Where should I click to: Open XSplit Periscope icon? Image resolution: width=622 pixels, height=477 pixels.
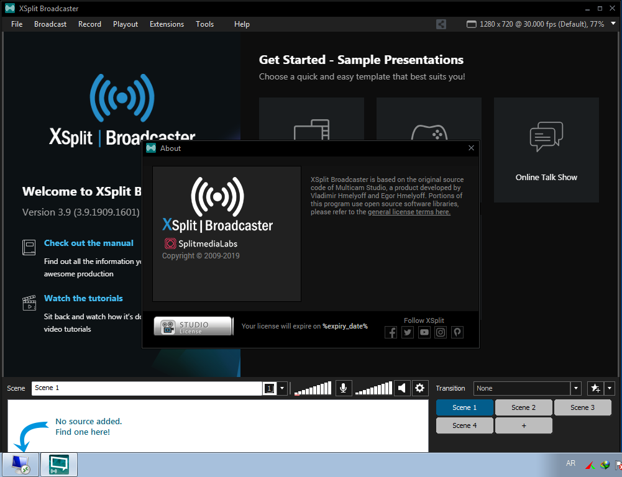457,332
